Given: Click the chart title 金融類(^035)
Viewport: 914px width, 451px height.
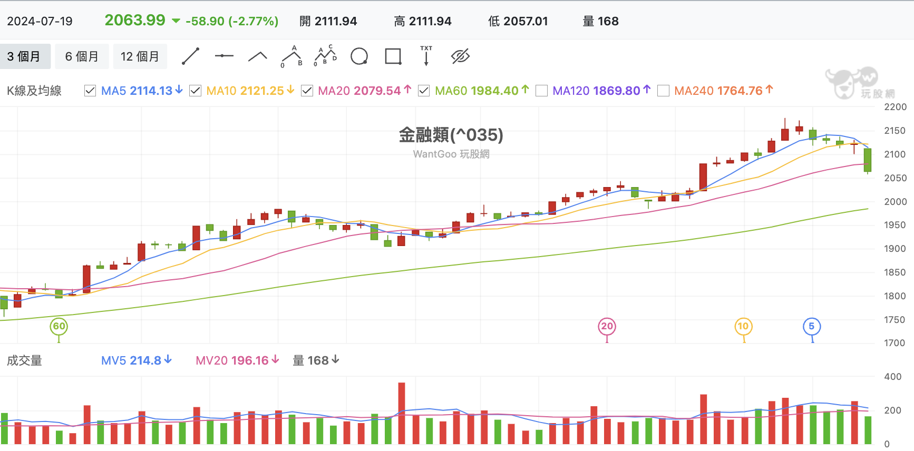Looking at the screenshot, I should (x=451, y=135).
